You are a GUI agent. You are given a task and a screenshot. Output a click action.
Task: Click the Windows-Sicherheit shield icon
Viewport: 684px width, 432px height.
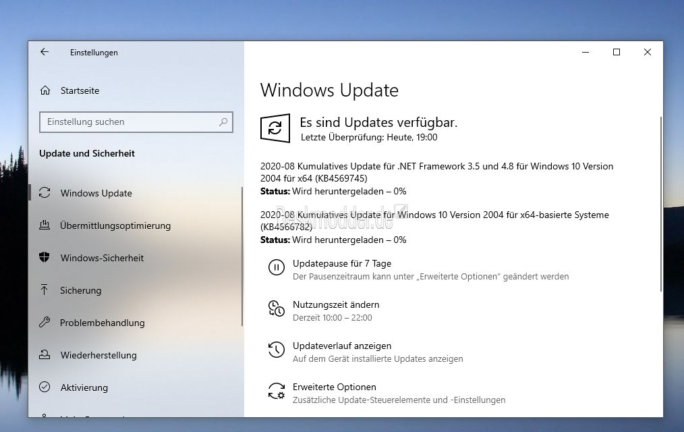point(45,257)
